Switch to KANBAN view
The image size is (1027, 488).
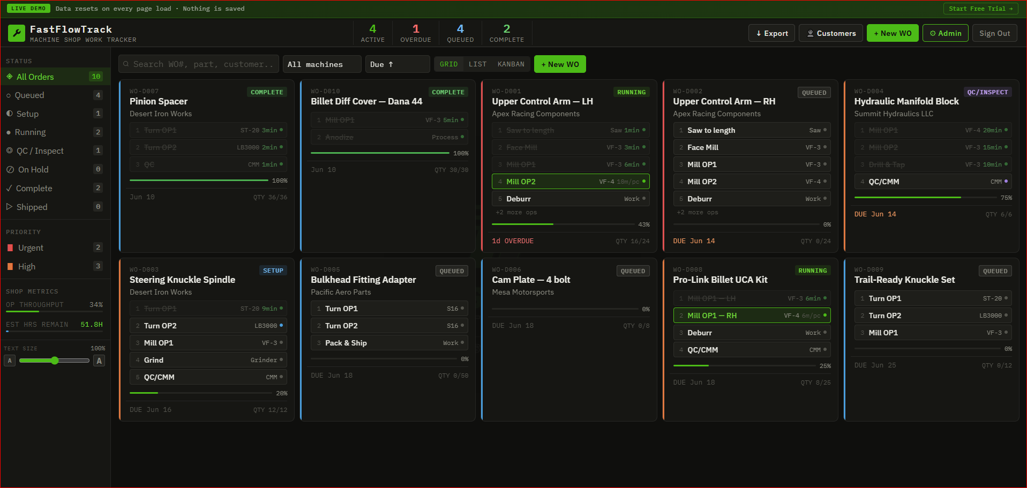[x=511, y=64]
